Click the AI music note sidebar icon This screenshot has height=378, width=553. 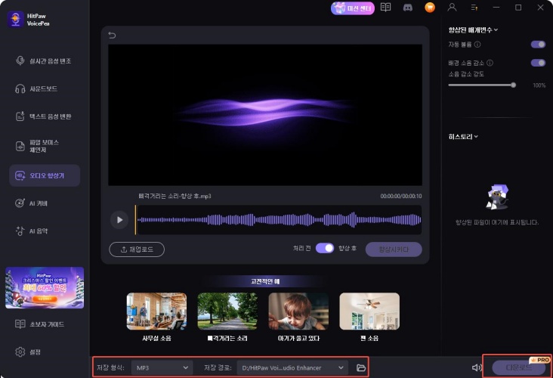tap(20, 231)
